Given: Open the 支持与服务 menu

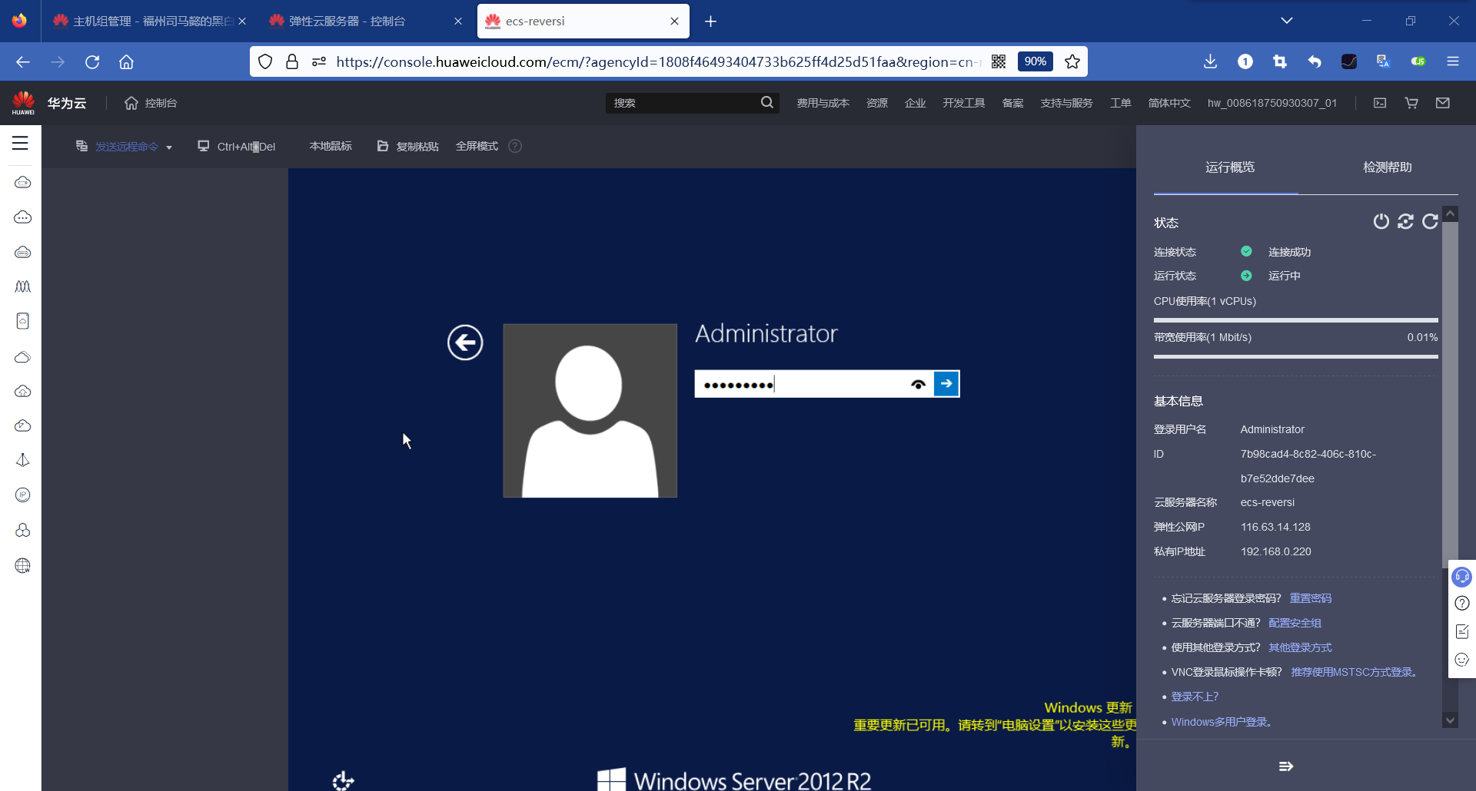Looking at the screenshot, I should tap(1066, 103).
